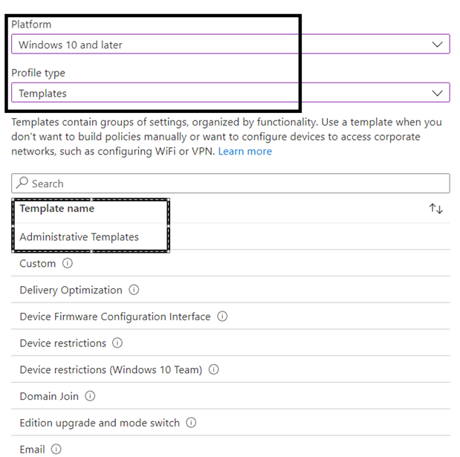The width and height of the screenshot is (460, 457).
Task: Sort templates using the arrows icon
Action: coord(436,209)
